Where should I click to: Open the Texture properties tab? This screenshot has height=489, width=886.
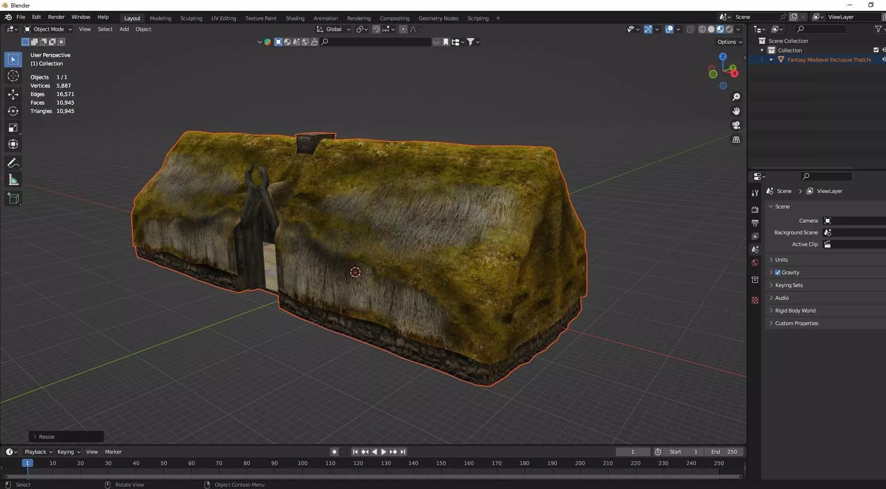tap(755, 300)
